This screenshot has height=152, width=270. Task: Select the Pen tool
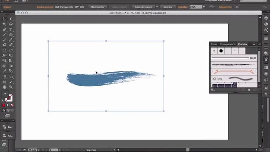coord(5,30)
